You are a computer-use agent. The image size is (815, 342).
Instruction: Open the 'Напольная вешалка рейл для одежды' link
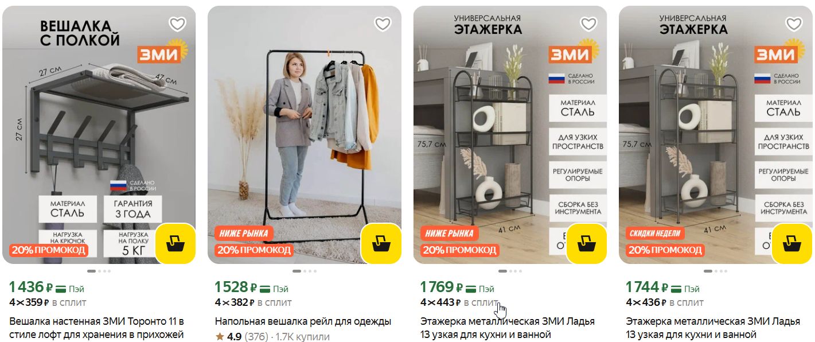tap(303, 321)
